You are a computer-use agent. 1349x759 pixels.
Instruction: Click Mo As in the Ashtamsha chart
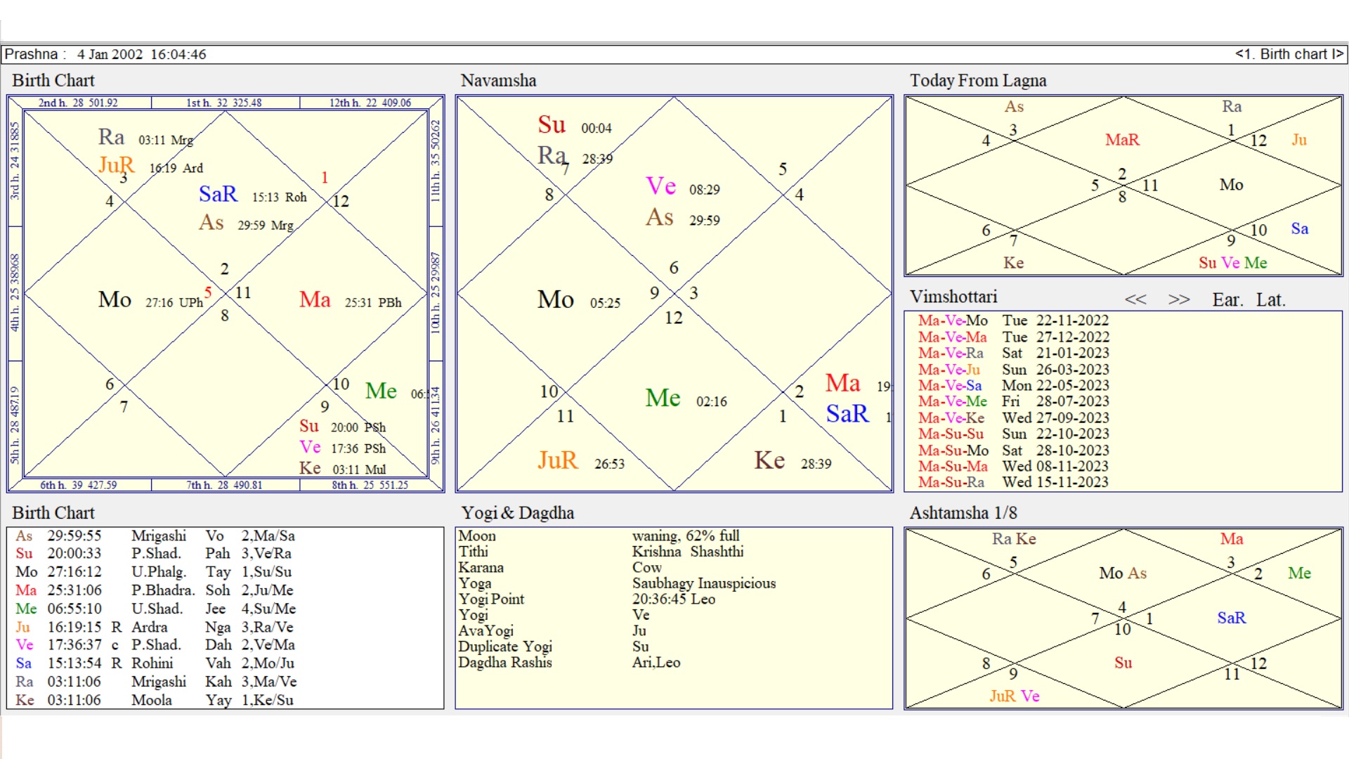point(1123,573)
